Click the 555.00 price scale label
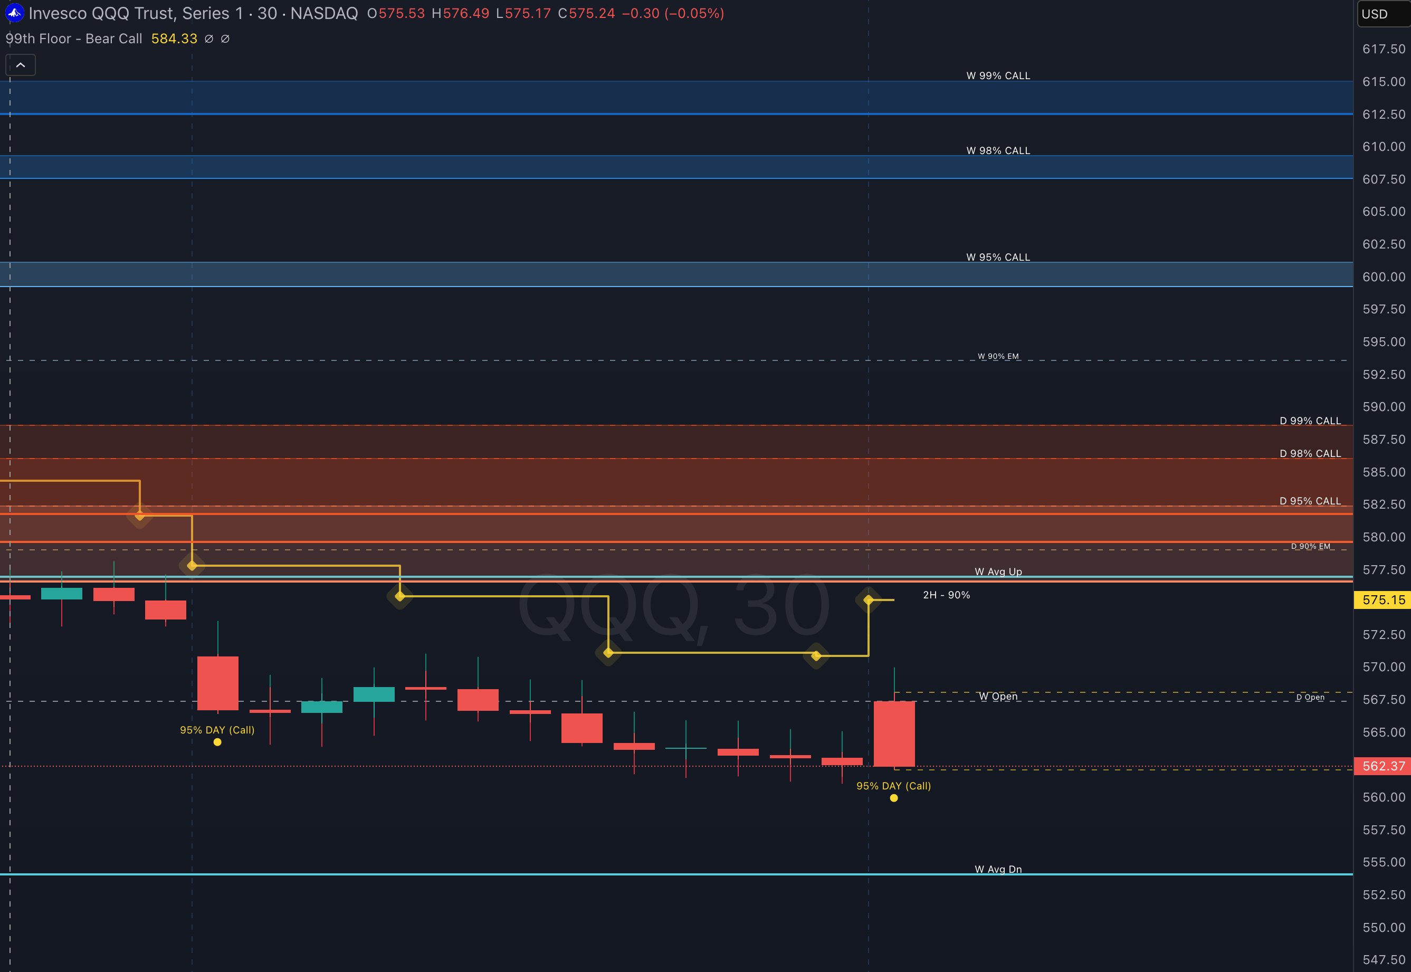 (x=1384, y=862)
